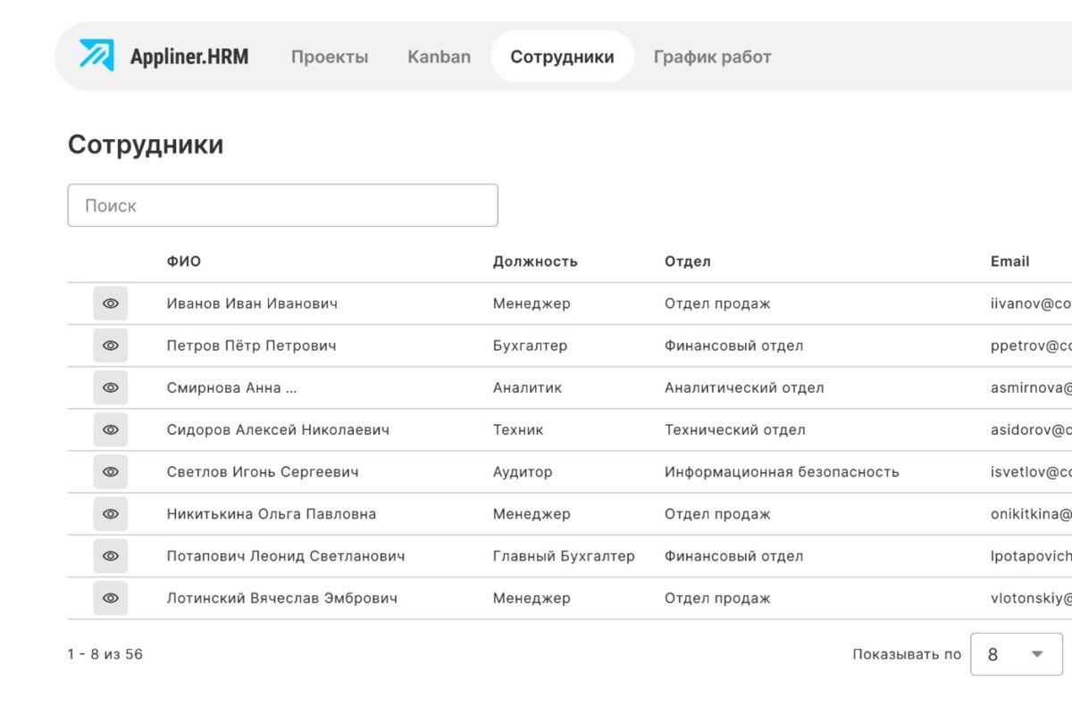Sort by the ФИО column header

pyautogui.click(x=184, y=262)
